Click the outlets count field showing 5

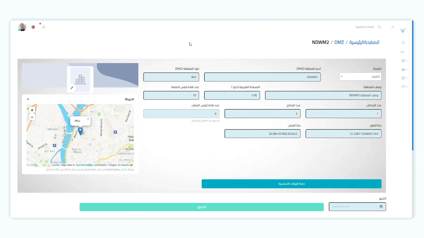262,114
